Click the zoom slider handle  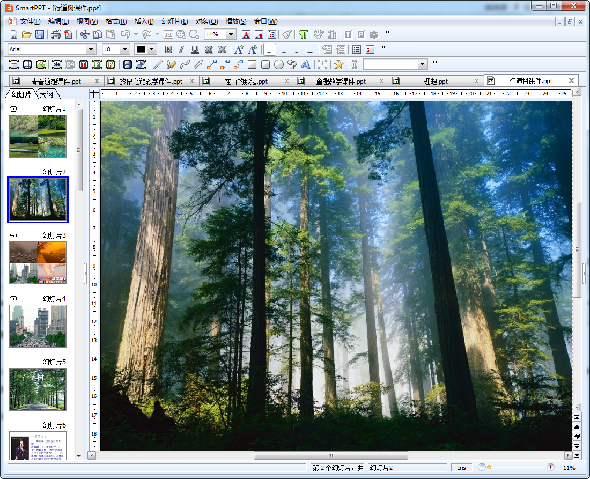tap(489, 467)
